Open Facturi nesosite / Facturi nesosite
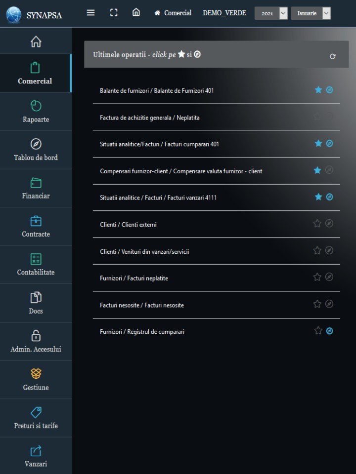 tap(142, 305)
